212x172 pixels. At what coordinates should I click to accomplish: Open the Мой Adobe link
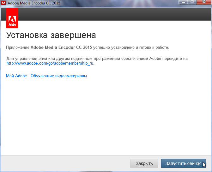click(x=16, y=76)
